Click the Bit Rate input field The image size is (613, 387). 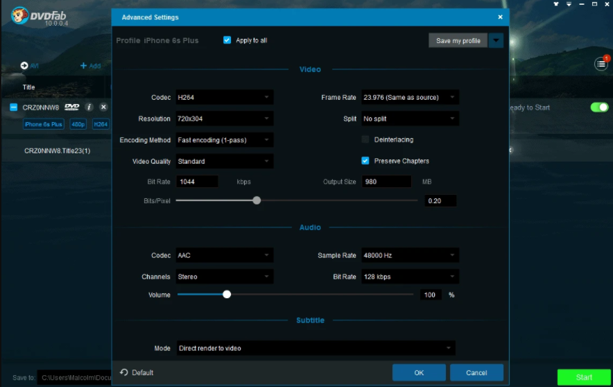point(197,182)
